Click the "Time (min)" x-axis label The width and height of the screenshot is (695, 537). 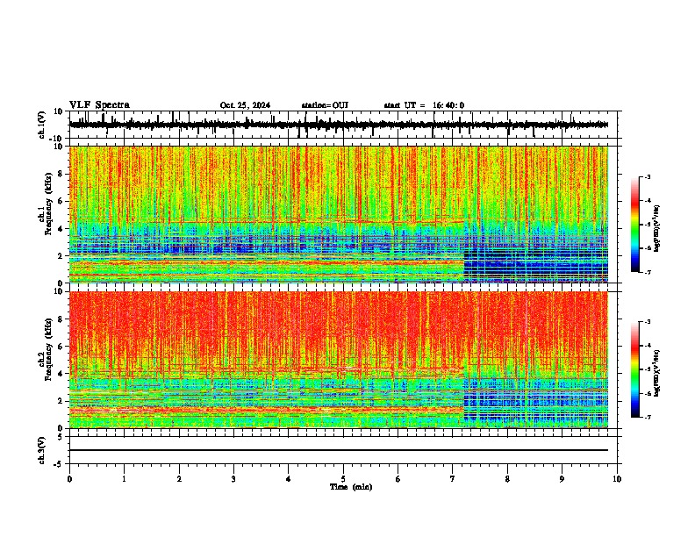click(x=351, y=487)
